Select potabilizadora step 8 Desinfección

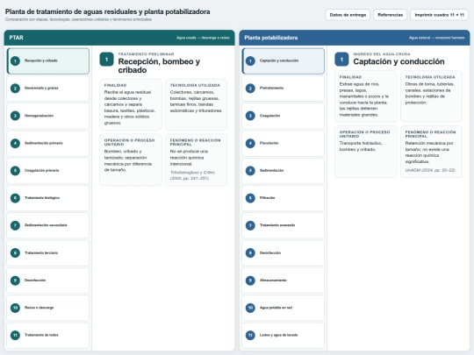click(x=284, y=253)
